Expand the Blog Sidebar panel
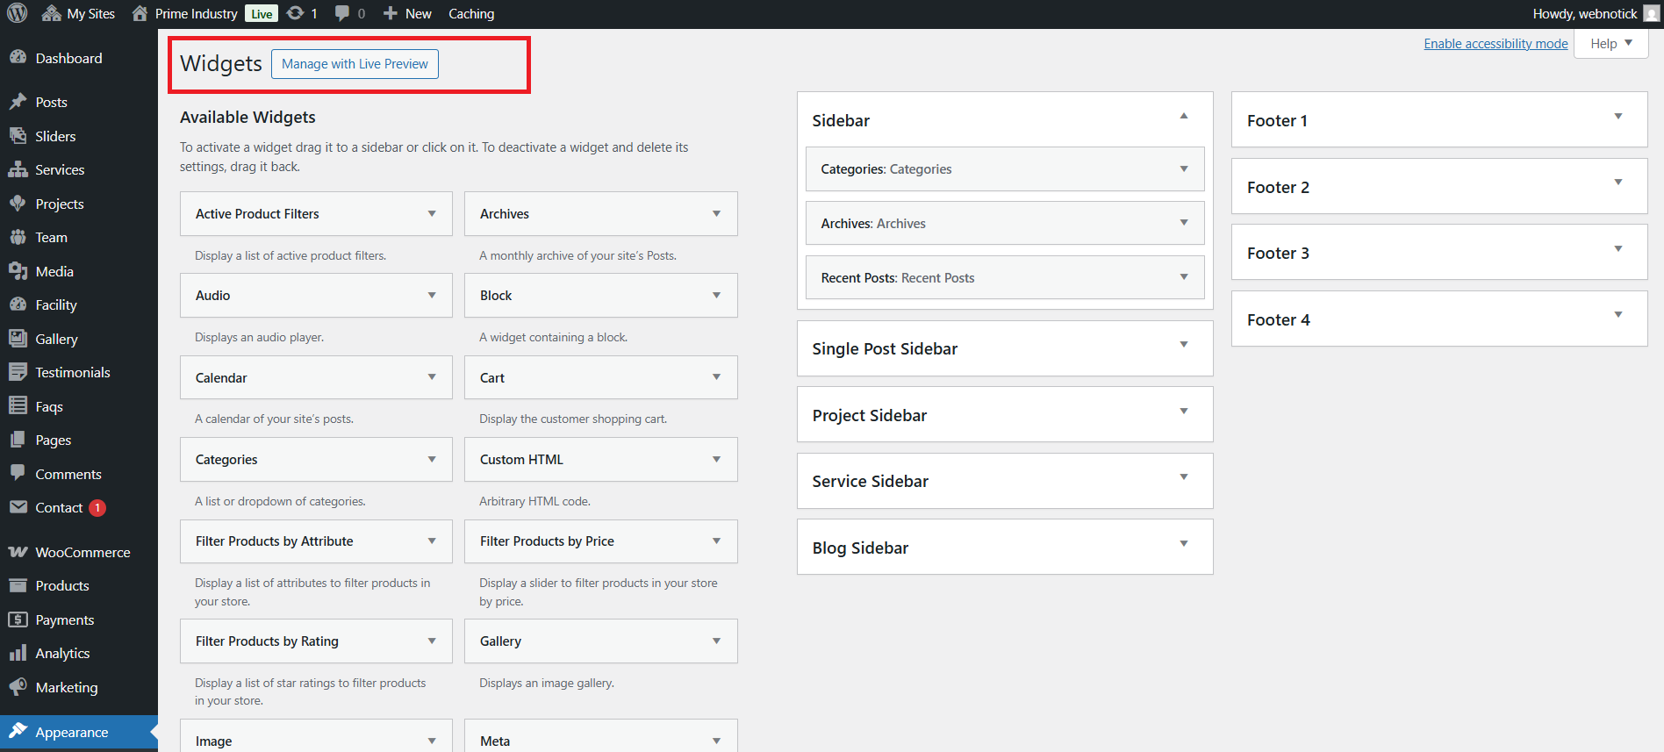Viewport: 1664px width, 752px height. [x=1183, y=544]
